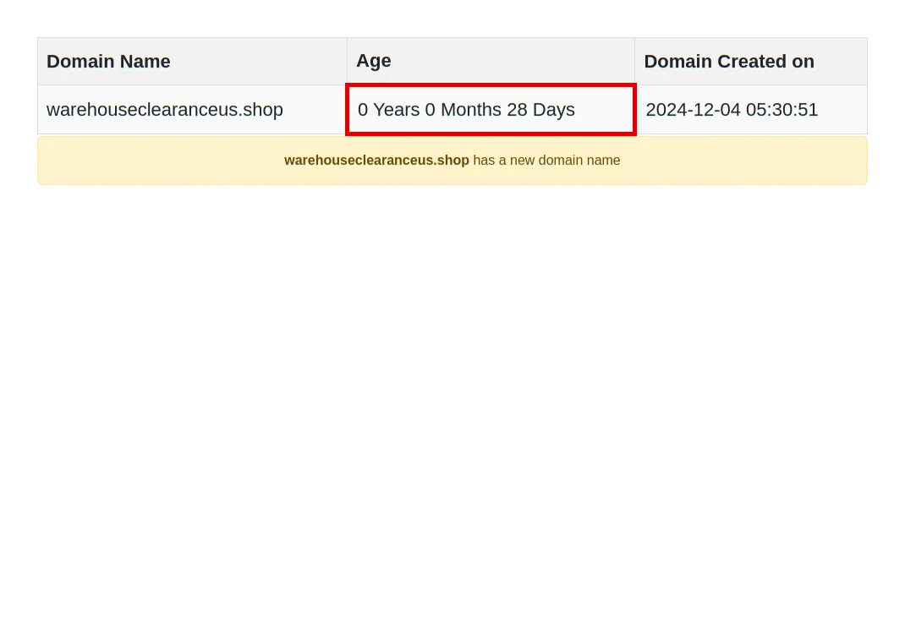Screen dimensions: 905x643
Task: Click the red-outlined age value cell
Action: [491, 110]
